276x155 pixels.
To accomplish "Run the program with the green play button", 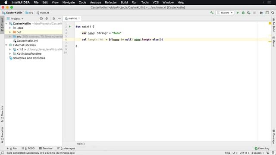I will 238,12.
